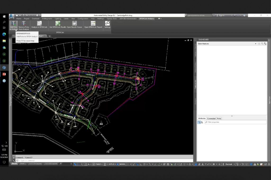Open the Home ribbon tab
The image size is (271, 180).
pos(19,19)
